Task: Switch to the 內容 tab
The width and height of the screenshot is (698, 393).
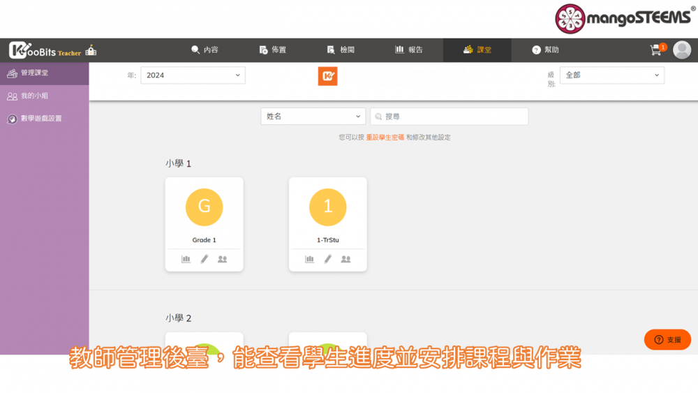Action: tap(205, 50)
